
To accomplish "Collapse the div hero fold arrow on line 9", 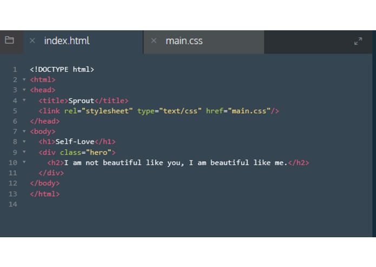I will [x=24, y=152].
